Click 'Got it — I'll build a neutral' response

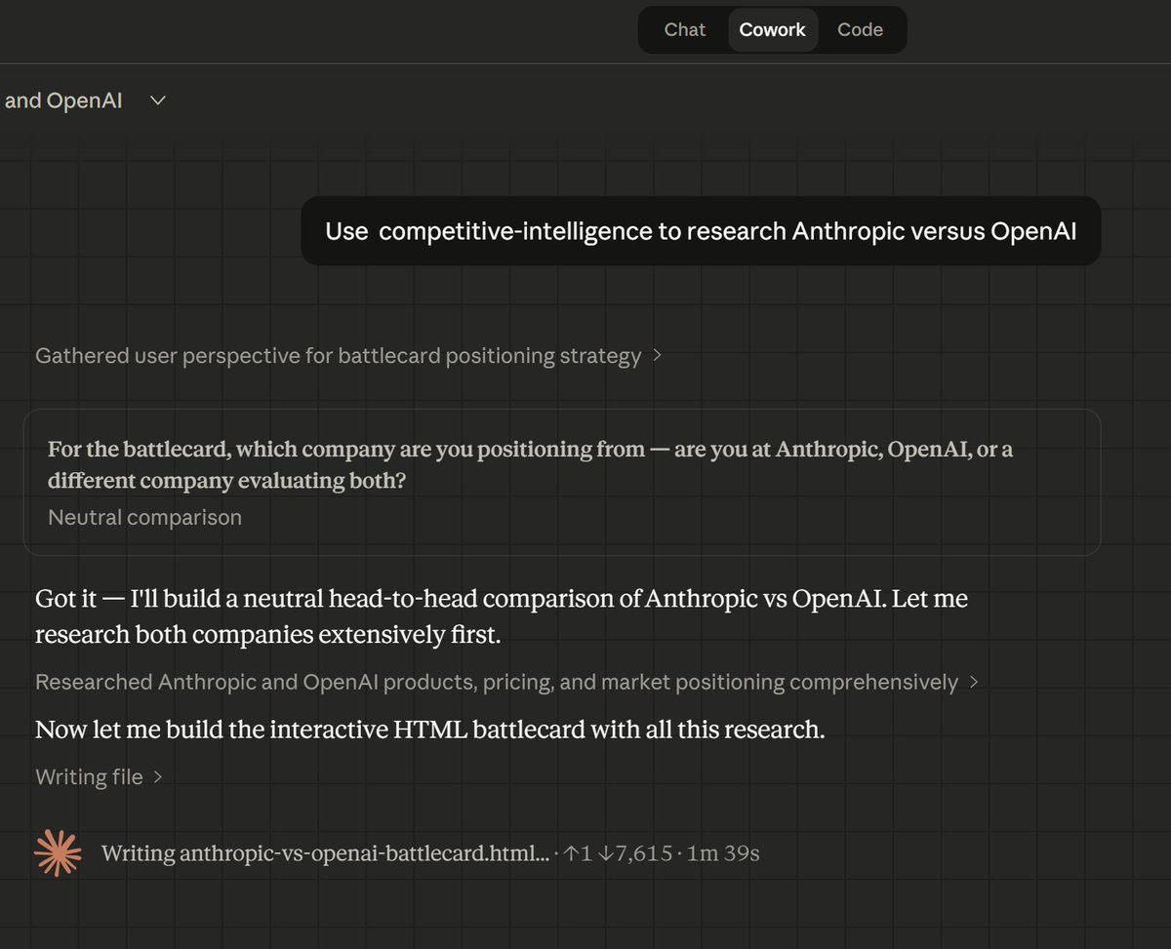[x=502, y=616]
